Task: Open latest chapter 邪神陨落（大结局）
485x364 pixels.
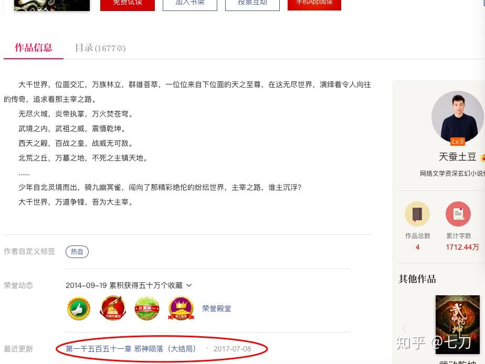Action: point(131,349)
